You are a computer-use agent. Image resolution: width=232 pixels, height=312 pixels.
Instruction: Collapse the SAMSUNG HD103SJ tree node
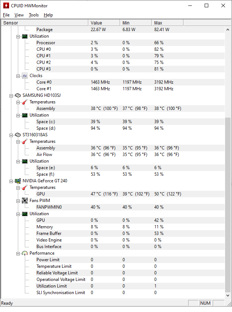[x=12, y=95]
